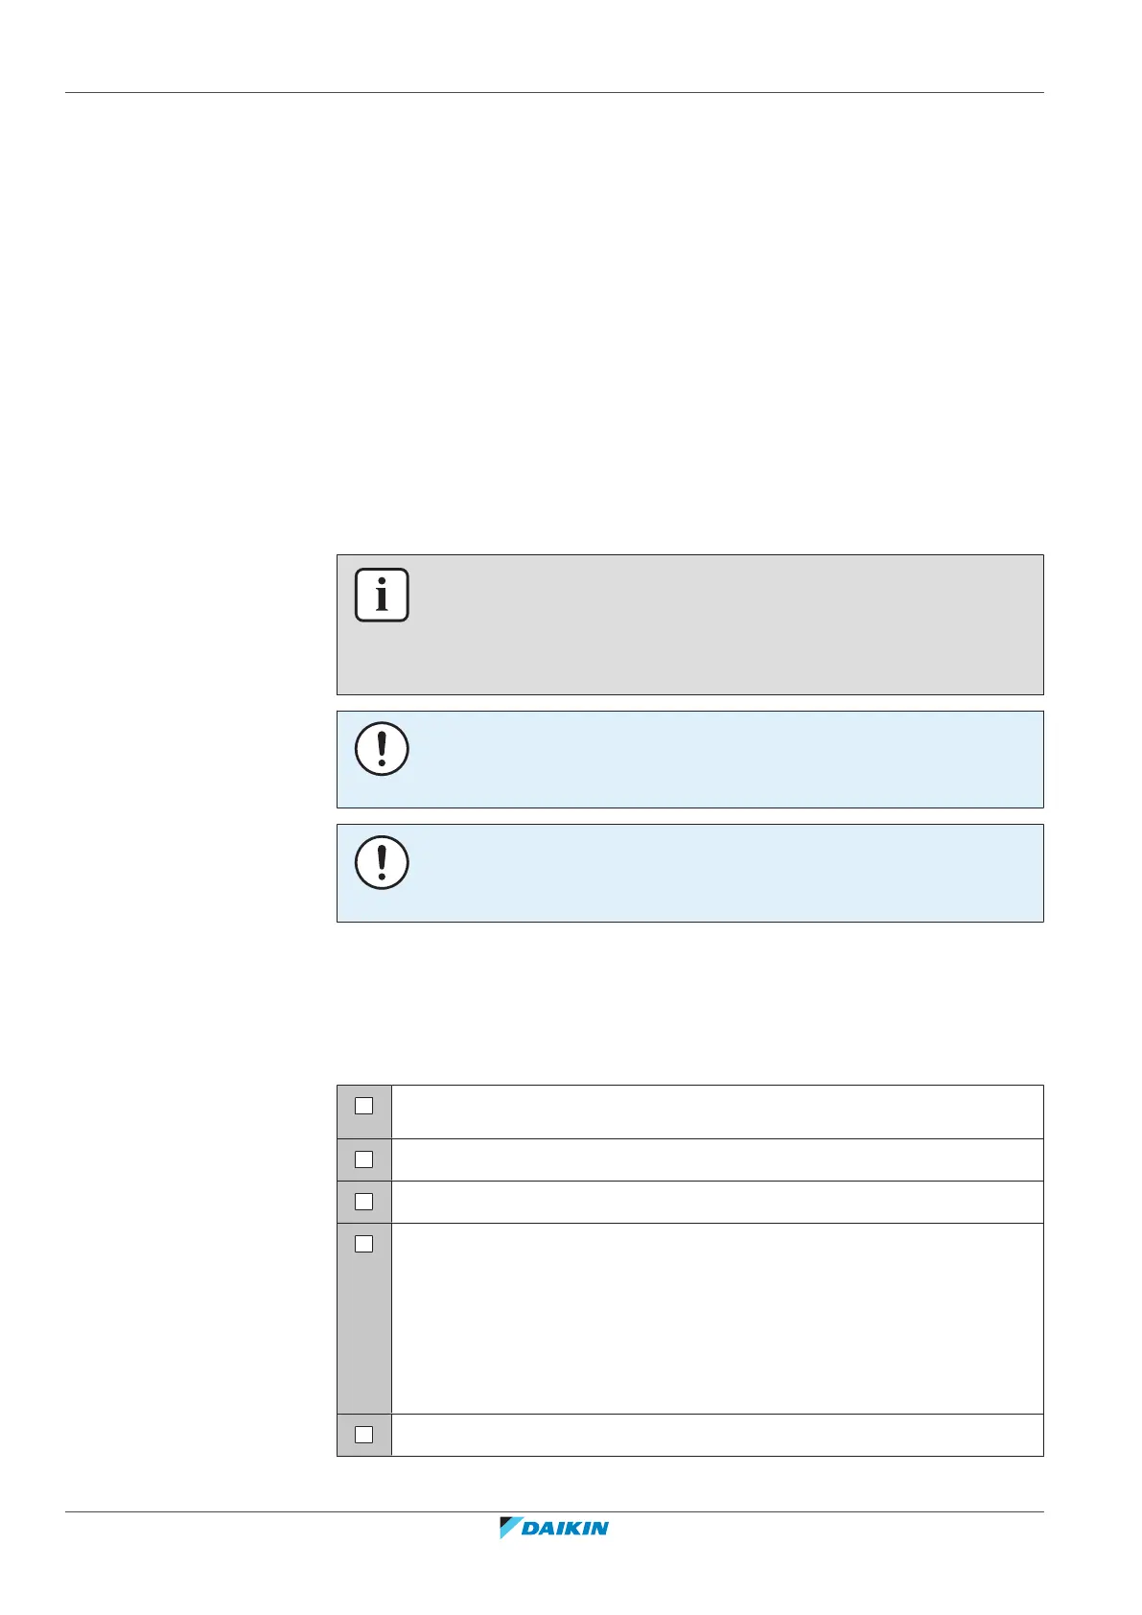The width and height of the screenshot is (1142, 1615).
Task: Select the bottom checklist row's white cell
Action: (x=716, y=1435)
